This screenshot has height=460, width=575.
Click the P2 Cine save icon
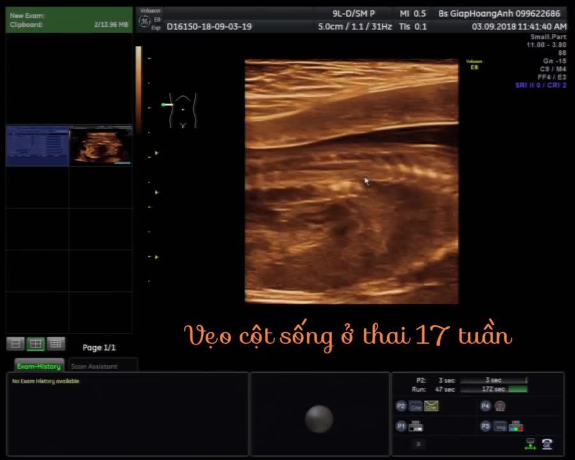tap(416, 406)
